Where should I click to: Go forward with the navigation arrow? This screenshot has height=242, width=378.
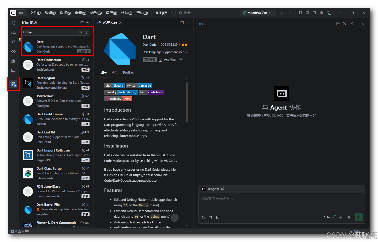click(x=289, y=13)
